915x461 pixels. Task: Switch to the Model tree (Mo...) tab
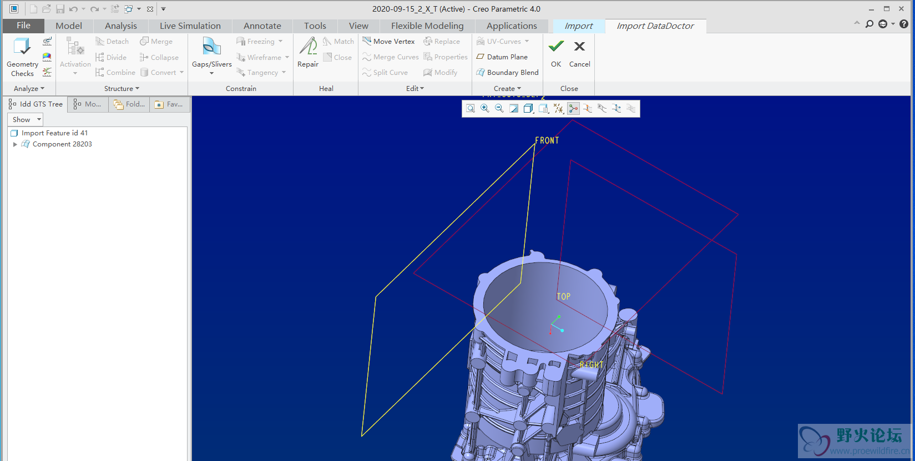88,104
